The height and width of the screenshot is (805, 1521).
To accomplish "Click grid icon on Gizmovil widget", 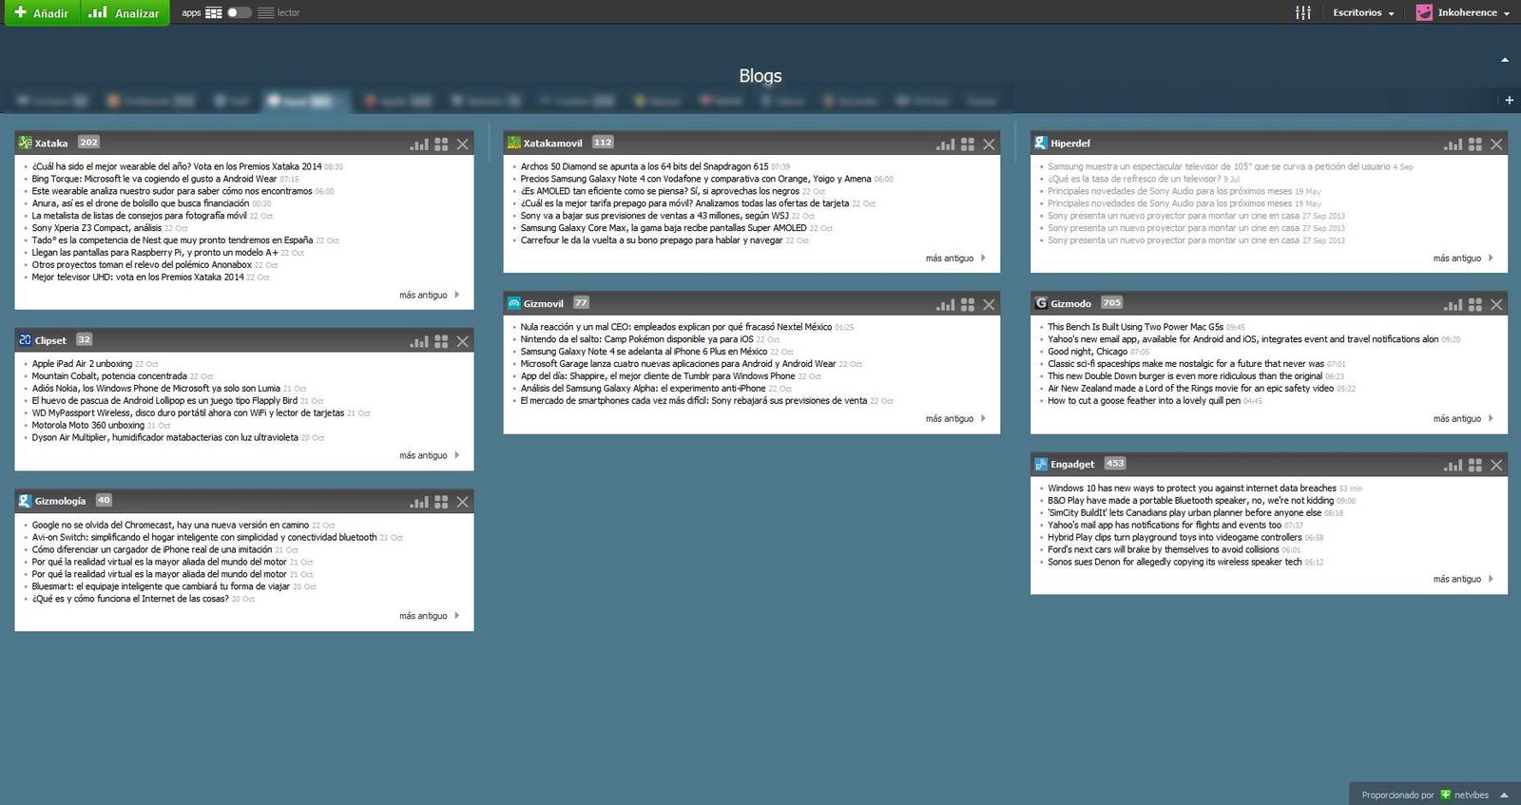I will point(968,305).
